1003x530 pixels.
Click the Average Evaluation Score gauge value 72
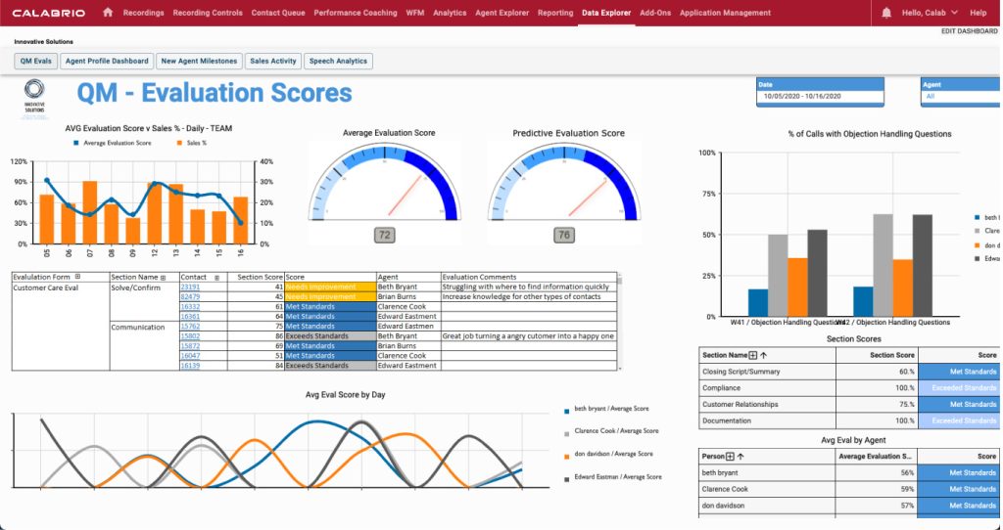[x=385, y=235]
